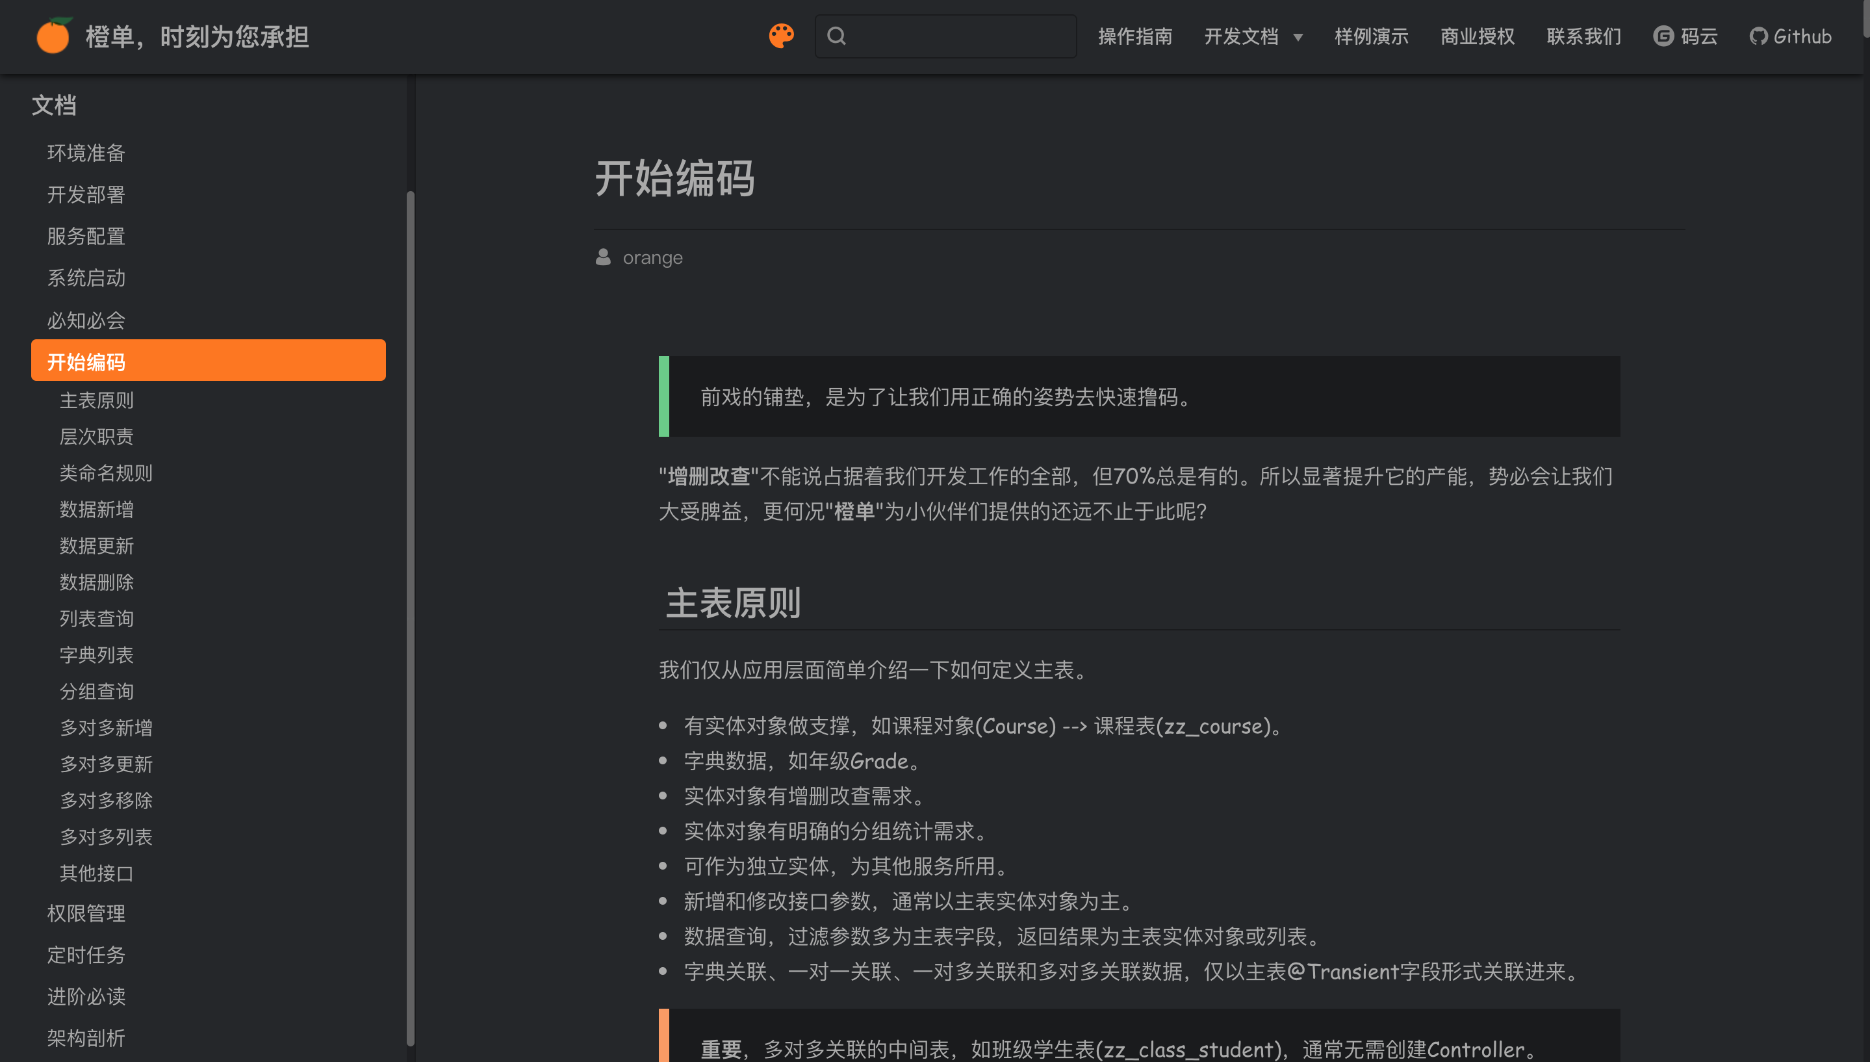This screenshot has width=1870, height=1062.
Task: Click the orange palette theme icon
Action: pyautogui.click(x=781, y=36)
